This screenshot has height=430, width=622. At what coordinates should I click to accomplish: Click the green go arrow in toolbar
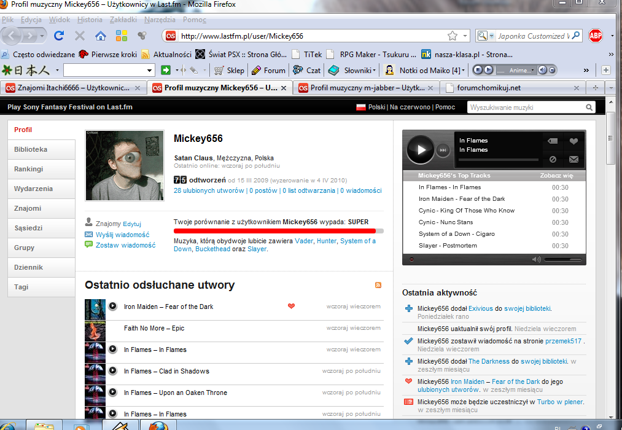166,70
